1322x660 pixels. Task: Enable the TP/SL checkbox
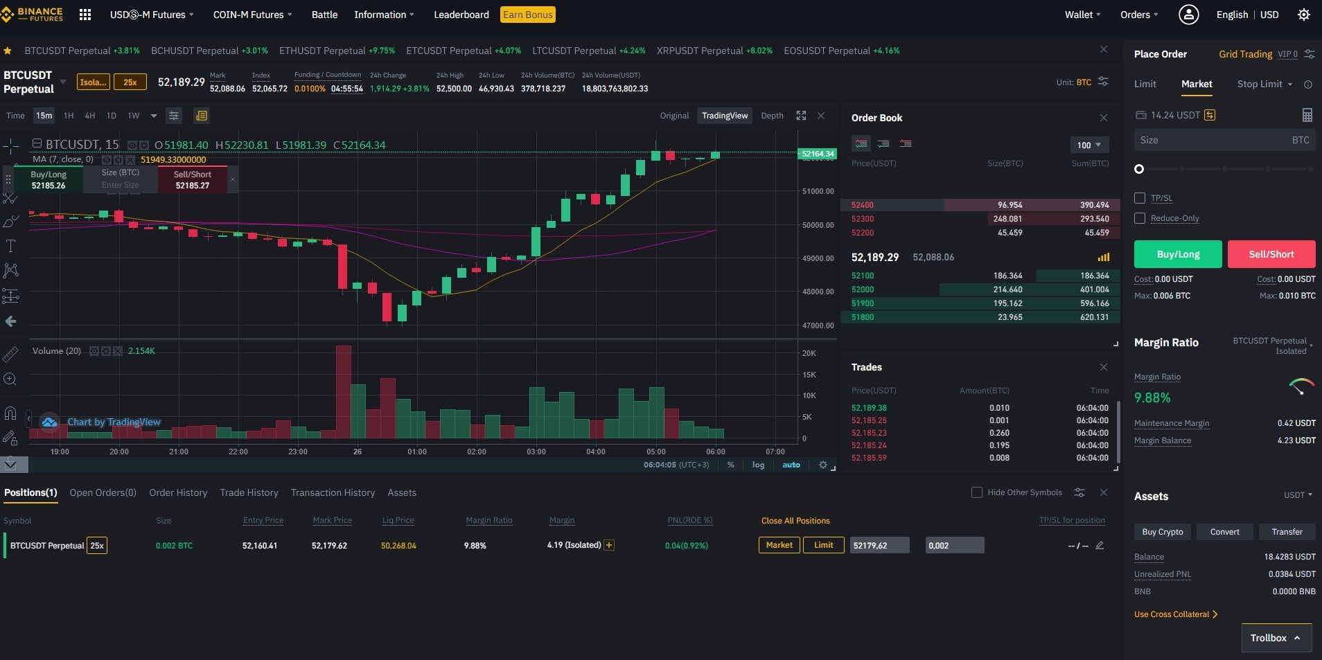tap(1140, 198)
